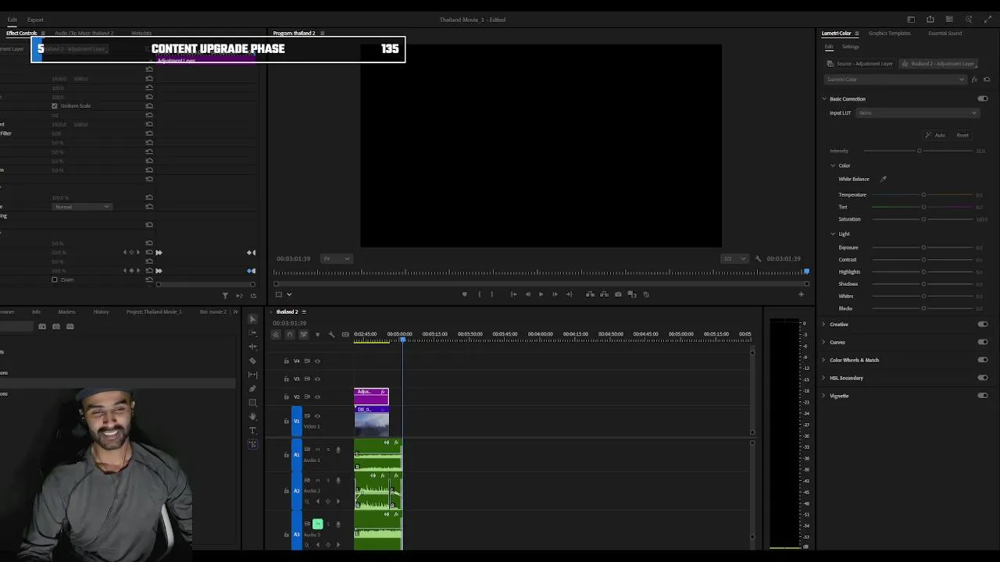This screenshot has width=1000, height=562.
Task: Open the playback resolution 1/2 dropdown
Action: point(734,258)
